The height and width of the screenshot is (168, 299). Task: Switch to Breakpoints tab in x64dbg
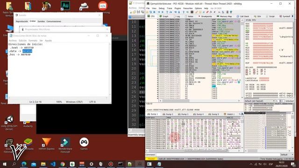click(205, 16)
